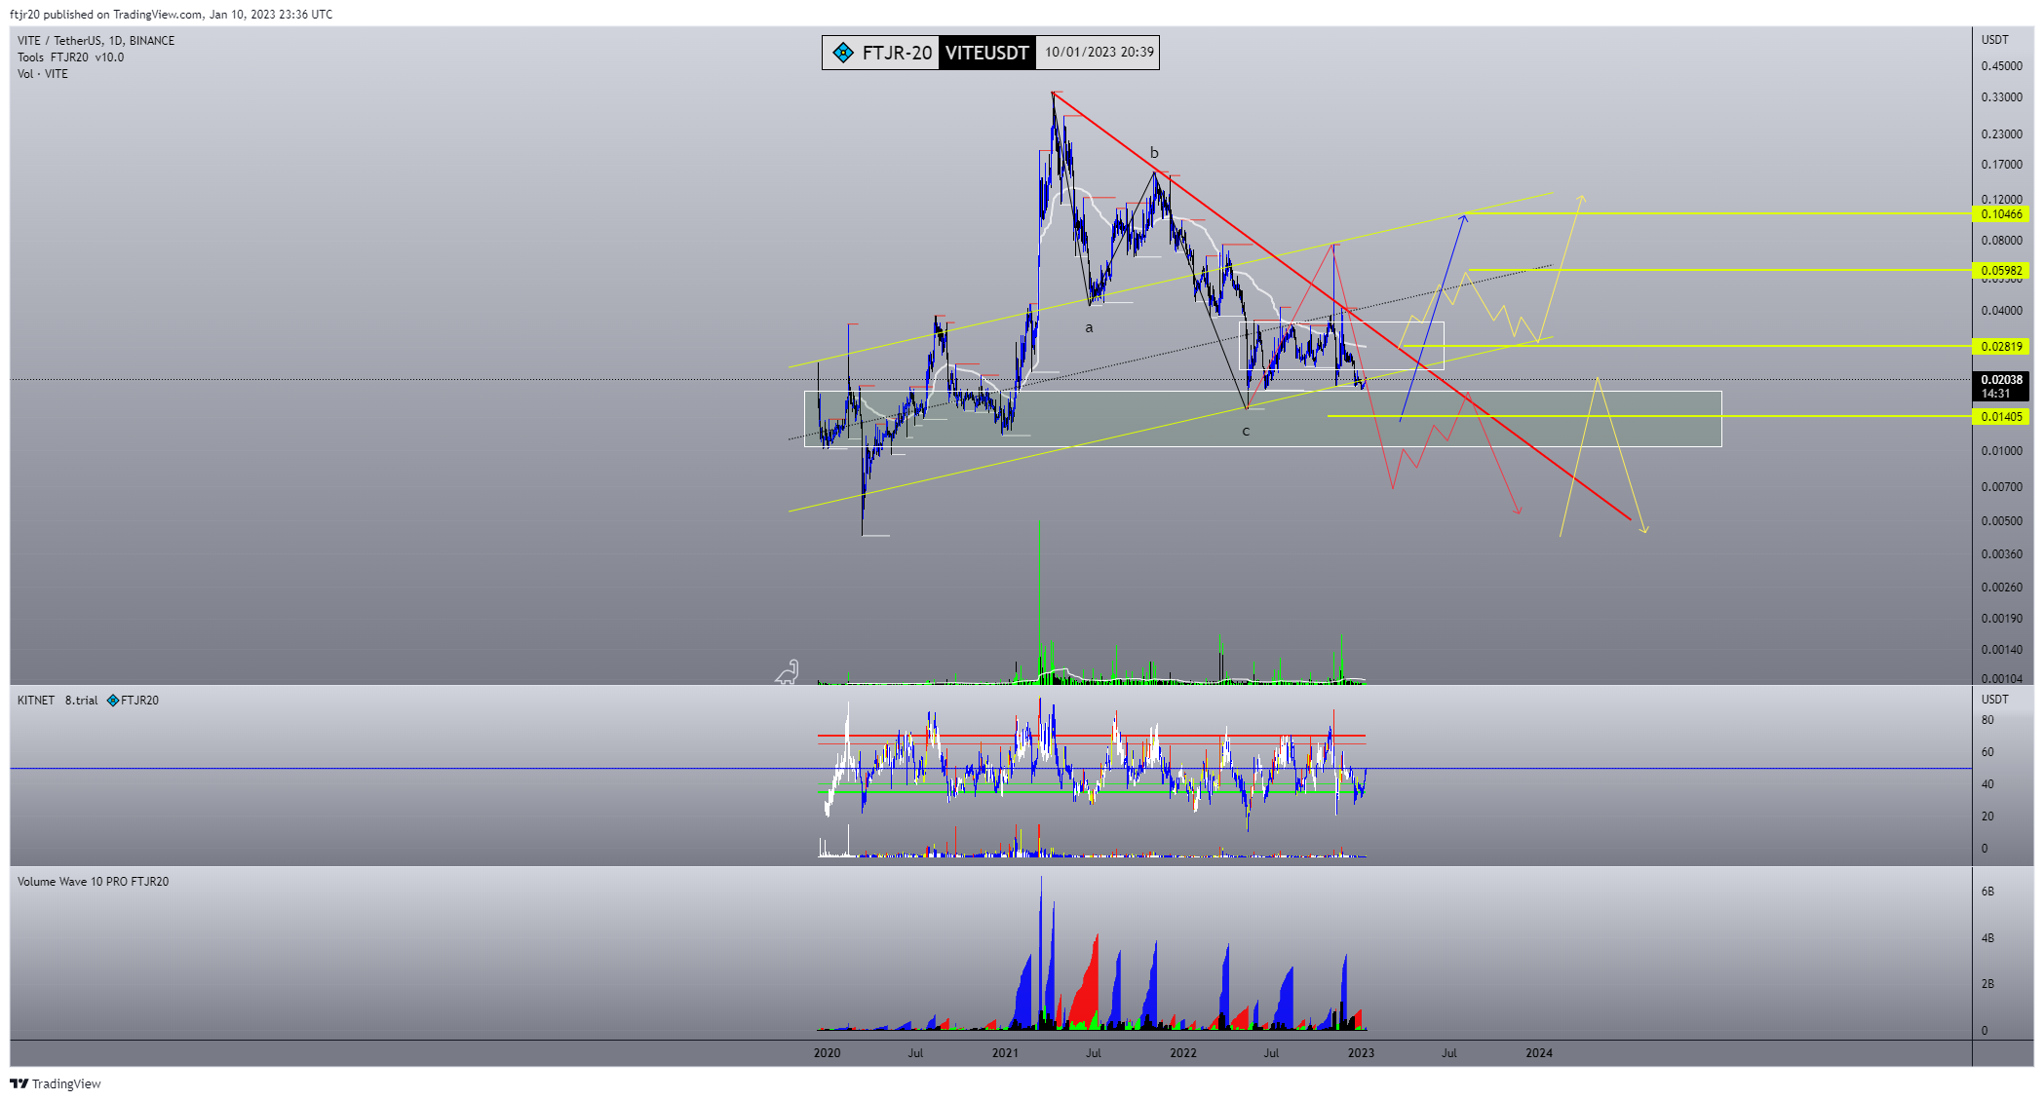The height and width of the screenshot is (1101, 2044).
Task: Click the 2023 label on the time axis
Action: 1361,1053
